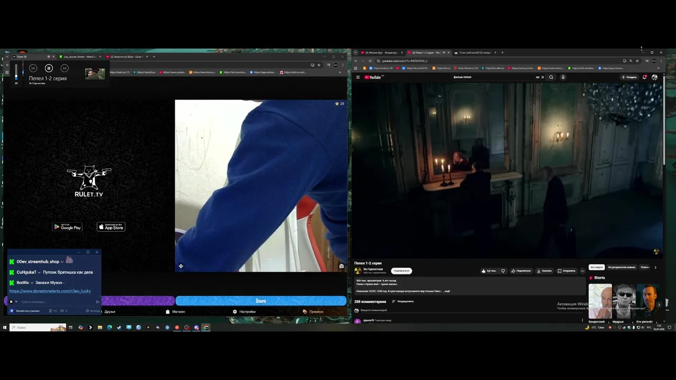Click the Поделиться share button
The height and width of the screenshot is (380, 676).
[x=521, y=271]
